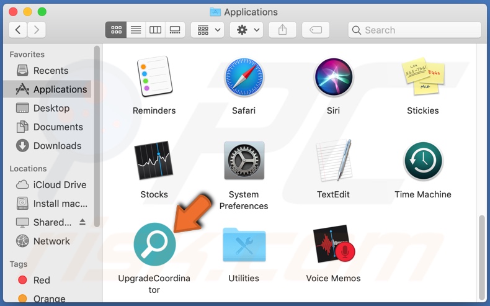490x306 pixels.
Task: Switch to gallery view
Action: (x=175, y=30)
